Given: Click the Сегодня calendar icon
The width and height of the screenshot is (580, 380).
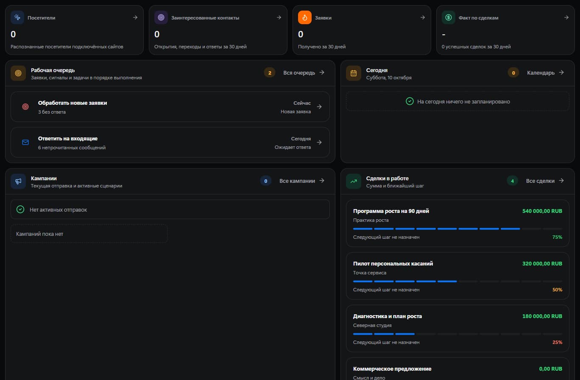Looking at the screenshot, I should click(354, 73).
